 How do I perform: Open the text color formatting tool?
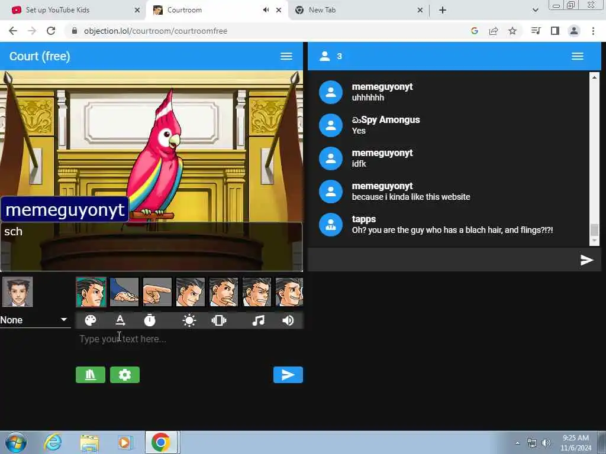pyautogui.click(x=120, y=320)
